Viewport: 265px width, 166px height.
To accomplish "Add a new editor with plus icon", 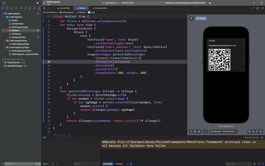I will (x=254, y=3).
